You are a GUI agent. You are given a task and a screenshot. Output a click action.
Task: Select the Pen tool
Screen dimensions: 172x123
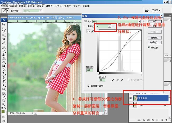click(x=4, y=78)
